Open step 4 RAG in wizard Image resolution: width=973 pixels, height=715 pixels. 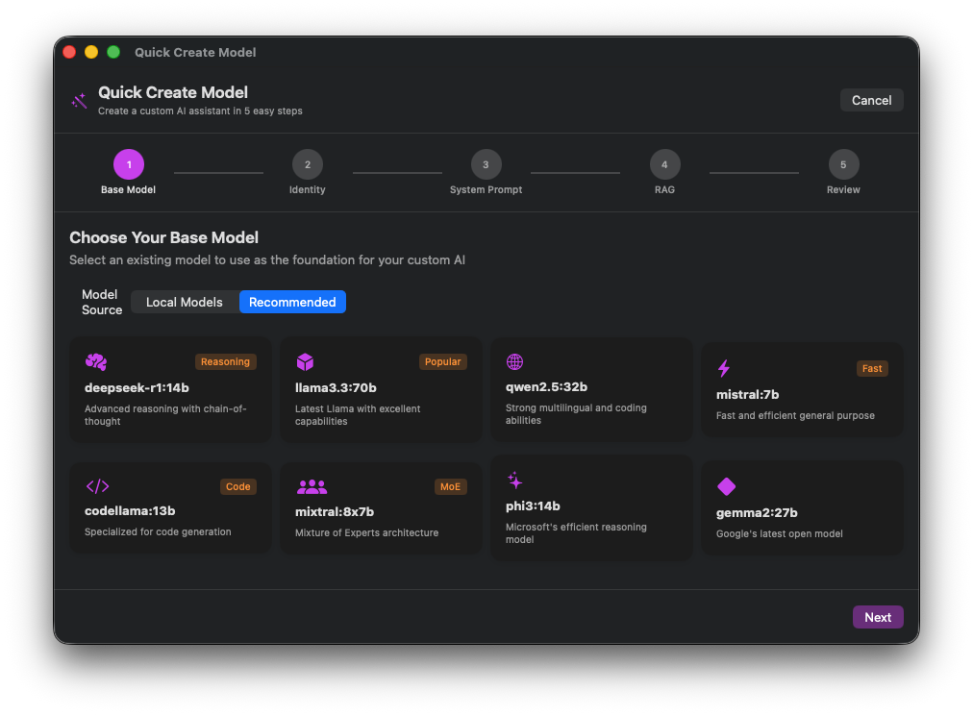click(x=664, y=164)
